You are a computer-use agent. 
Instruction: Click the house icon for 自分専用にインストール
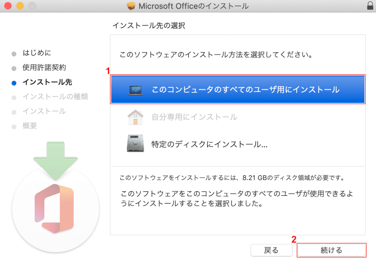click(135, 117)
